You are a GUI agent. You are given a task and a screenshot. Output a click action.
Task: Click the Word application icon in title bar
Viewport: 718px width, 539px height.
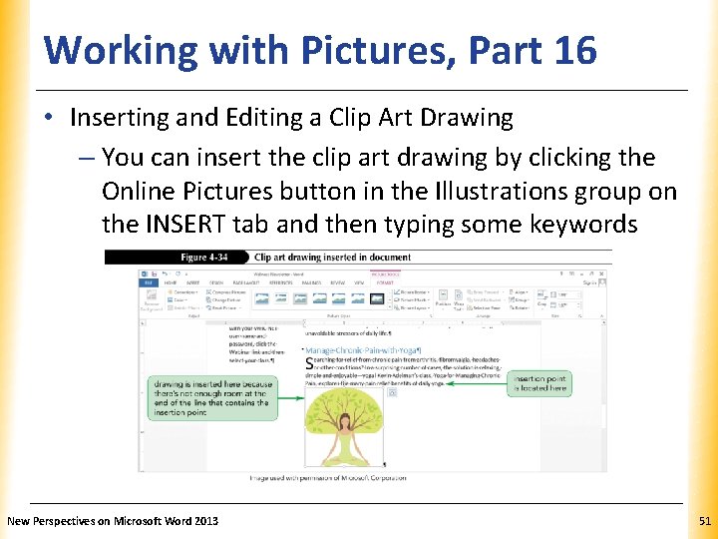tap(144, 274)
